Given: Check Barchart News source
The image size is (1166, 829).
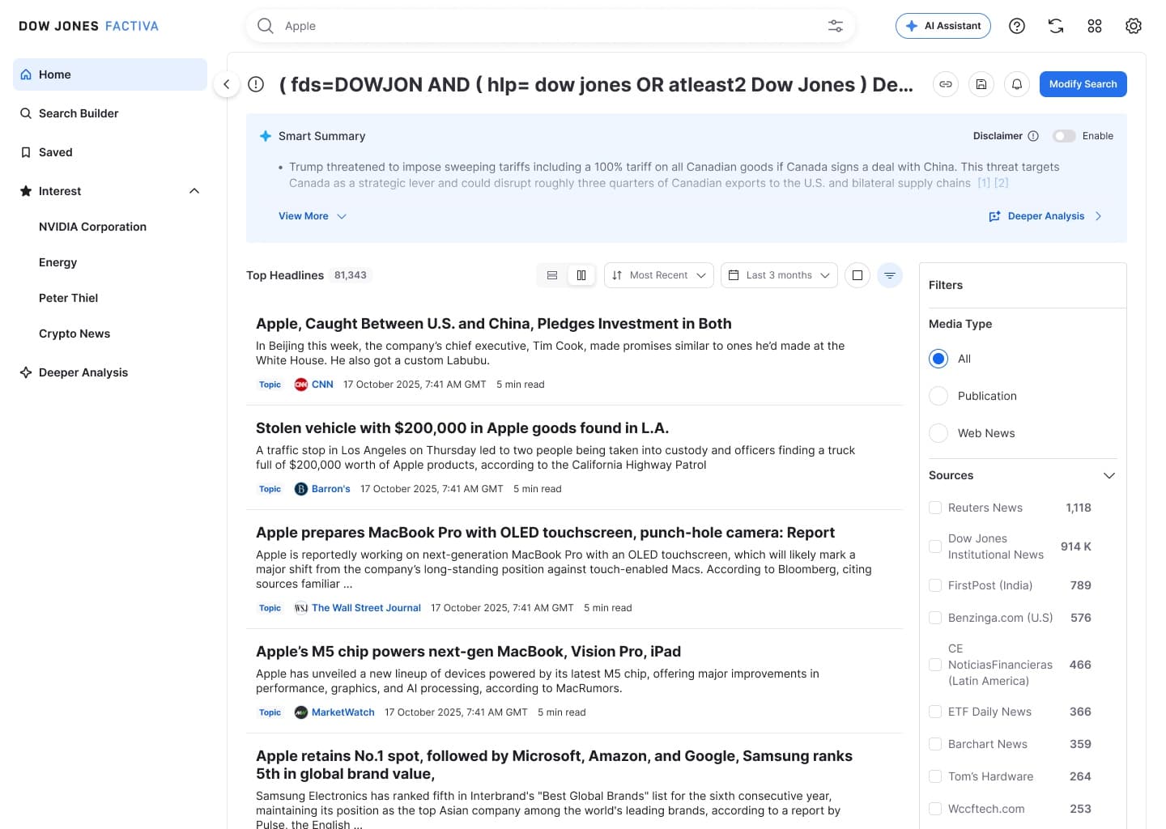Looking at the screenshot, I should tap(935, 744).
